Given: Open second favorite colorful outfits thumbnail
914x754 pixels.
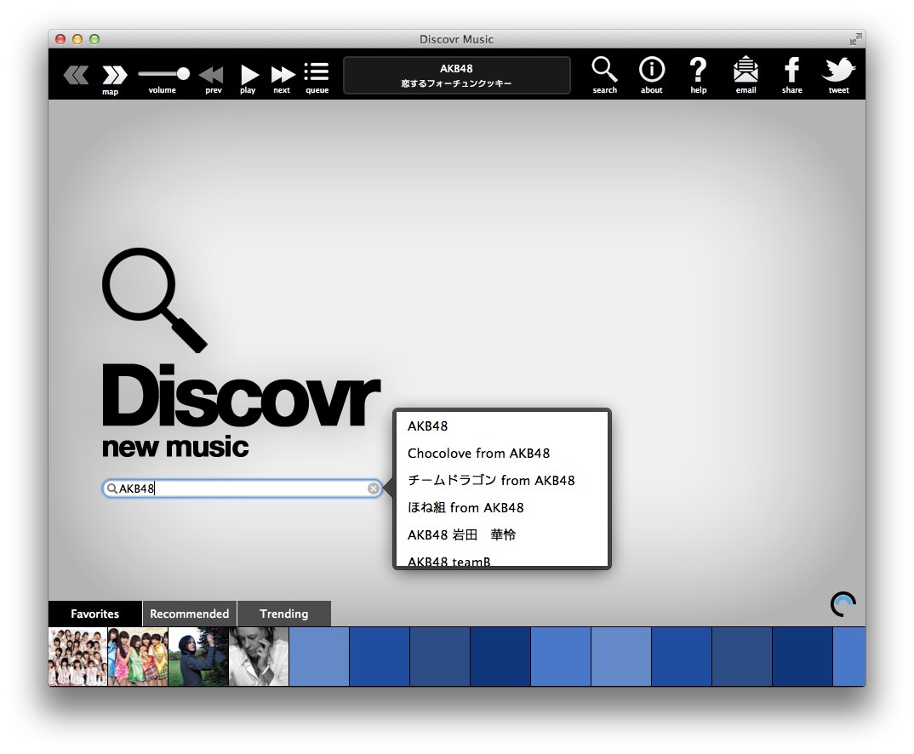Looking at the screenshot, I should coord(138,657).
